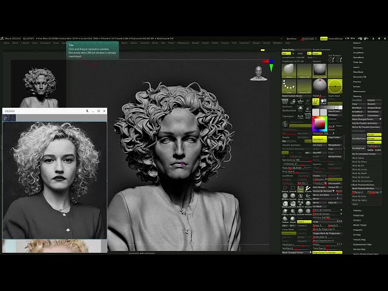
Task: Select the SelectRect brush
Action: pos(293,189)
